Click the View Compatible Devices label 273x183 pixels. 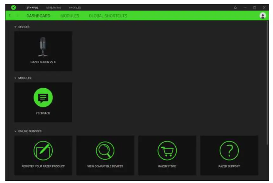coord(105,166)
